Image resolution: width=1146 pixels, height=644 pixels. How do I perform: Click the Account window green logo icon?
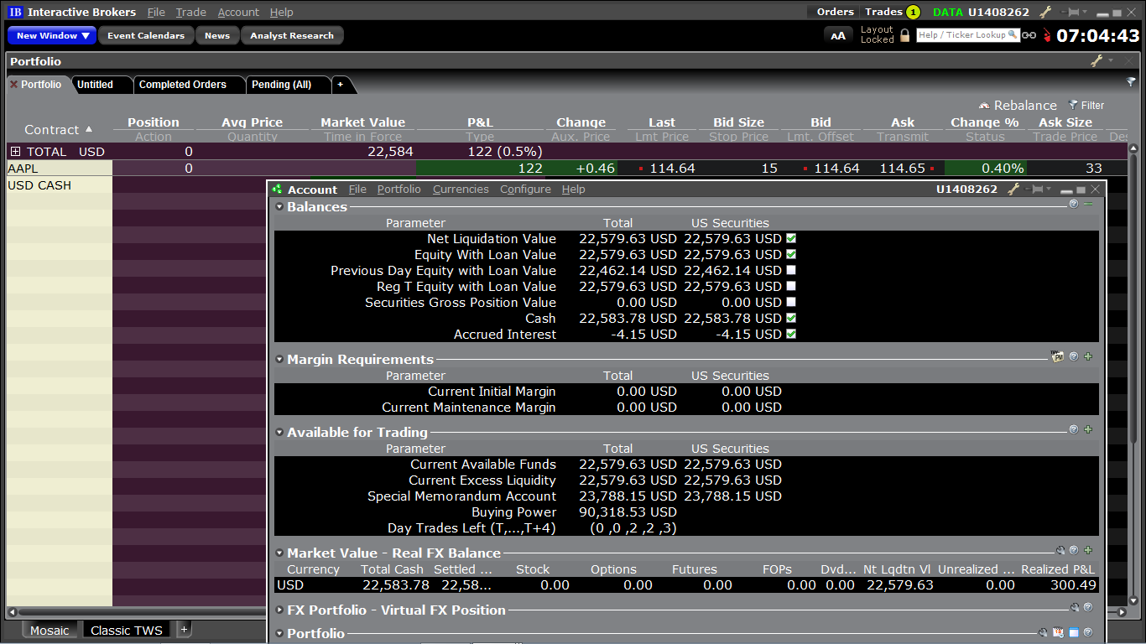click(x=278, y=190)
